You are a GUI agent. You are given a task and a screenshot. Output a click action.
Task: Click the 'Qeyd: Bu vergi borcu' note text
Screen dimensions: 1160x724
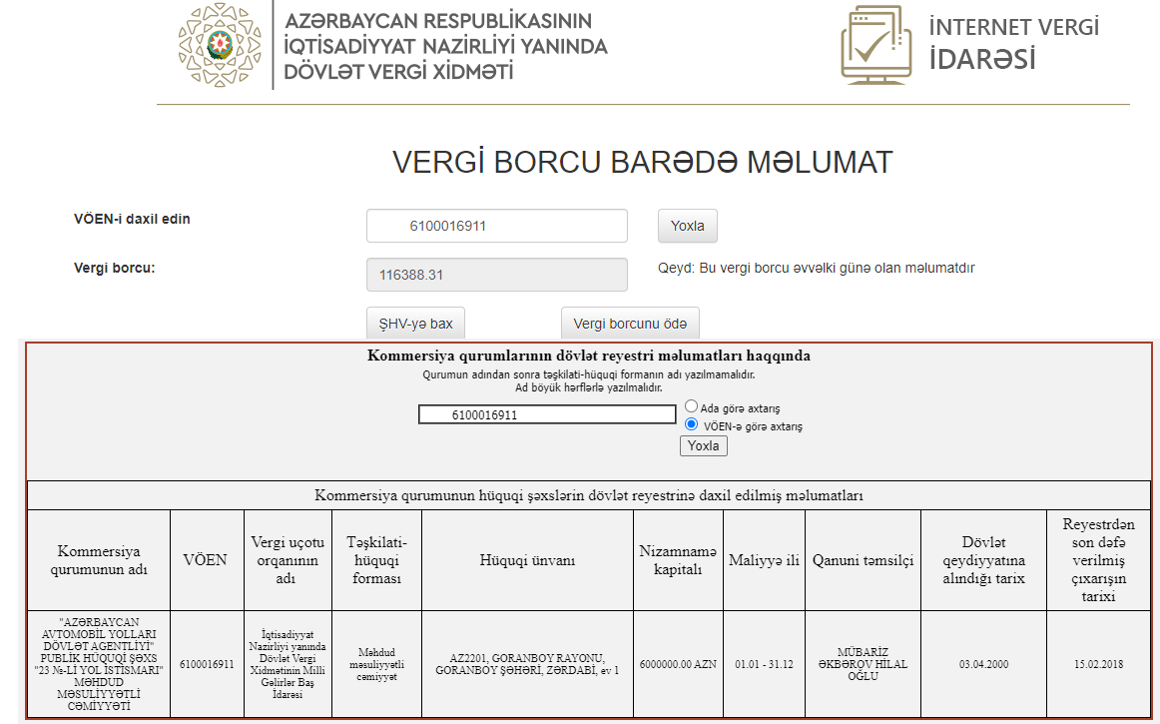(816, 268)
